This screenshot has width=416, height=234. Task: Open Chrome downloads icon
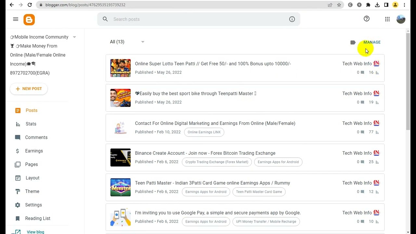click(377, 5)
